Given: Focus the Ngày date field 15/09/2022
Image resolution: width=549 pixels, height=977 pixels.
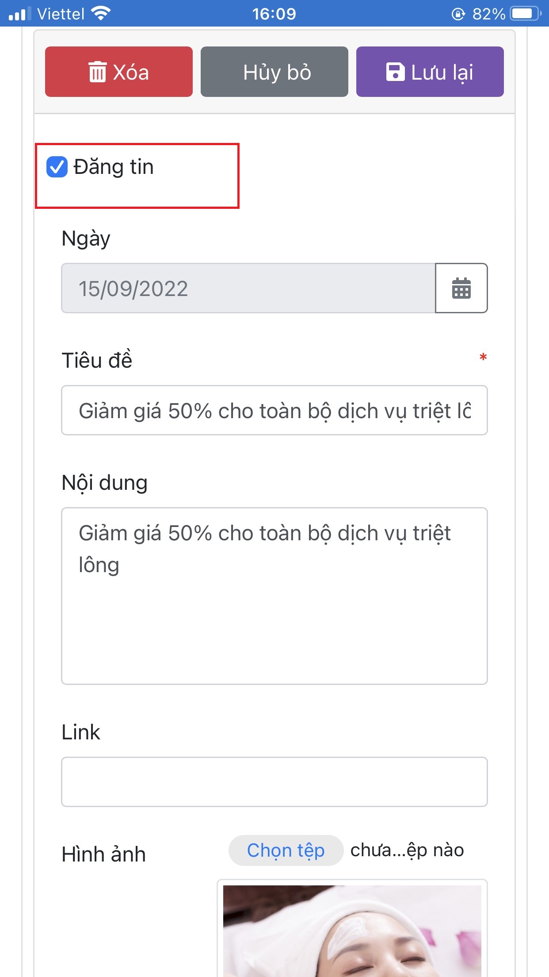Looking at the screenshot, I should [248, 288].
